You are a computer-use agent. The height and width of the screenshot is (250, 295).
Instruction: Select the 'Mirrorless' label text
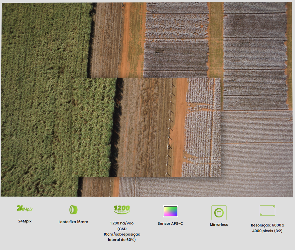[x=219, y=224]
